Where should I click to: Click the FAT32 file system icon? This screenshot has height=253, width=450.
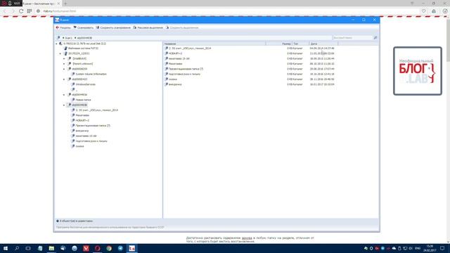click(x=65, y=48)
